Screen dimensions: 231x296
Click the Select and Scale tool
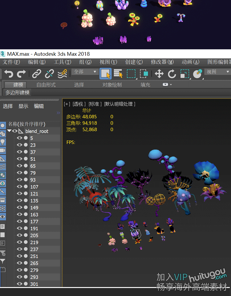184,74
